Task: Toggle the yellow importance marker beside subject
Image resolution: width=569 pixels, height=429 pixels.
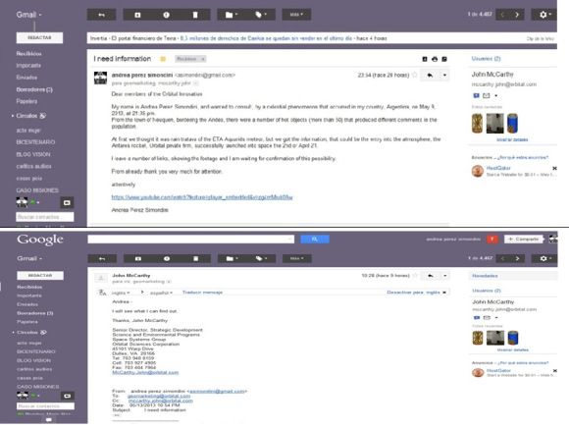Action: (x=163, y=59)
